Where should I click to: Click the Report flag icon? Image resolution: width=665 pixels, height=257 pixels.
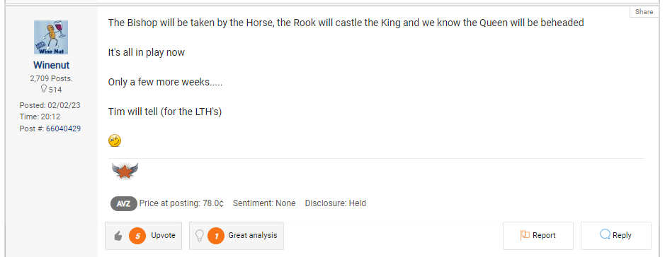click(x=525, y=235)
